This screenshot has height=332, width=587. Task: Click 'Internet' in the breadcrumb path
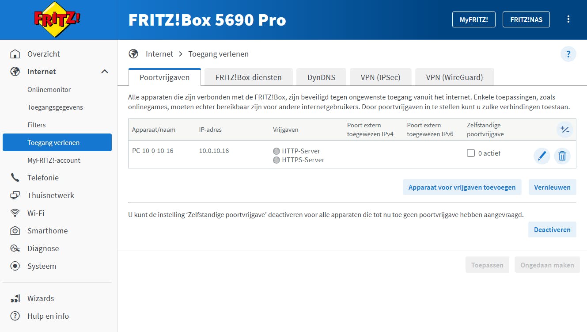coord(159,53)
